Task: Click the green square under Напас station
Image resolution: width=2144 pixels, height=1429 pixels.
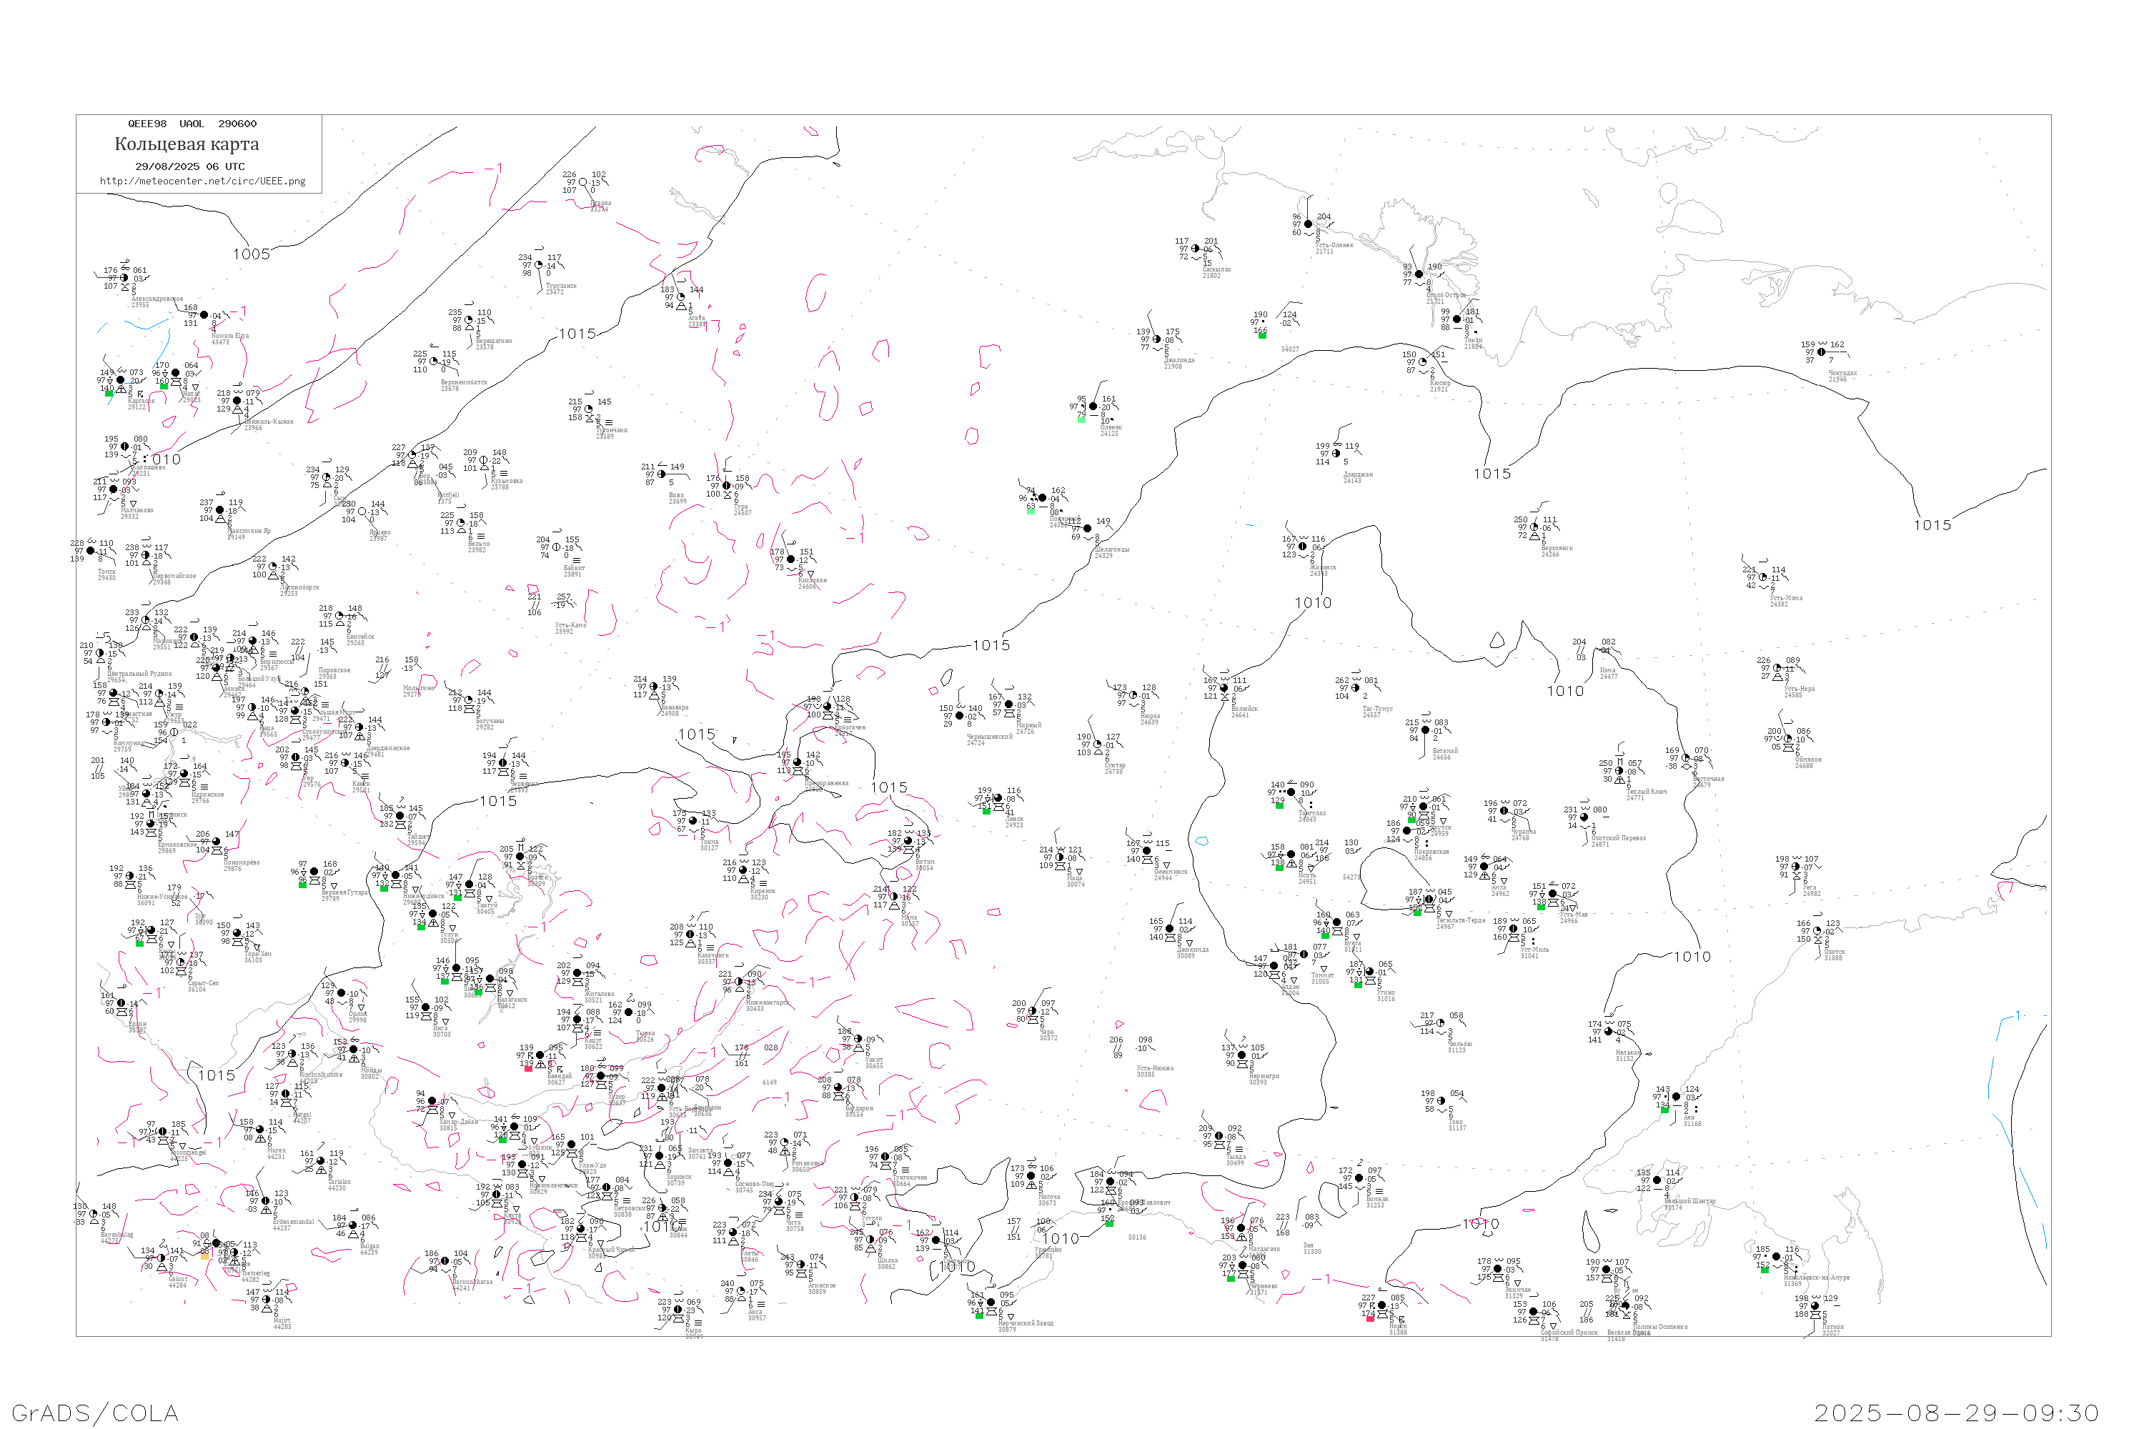Action: [164, 387]
